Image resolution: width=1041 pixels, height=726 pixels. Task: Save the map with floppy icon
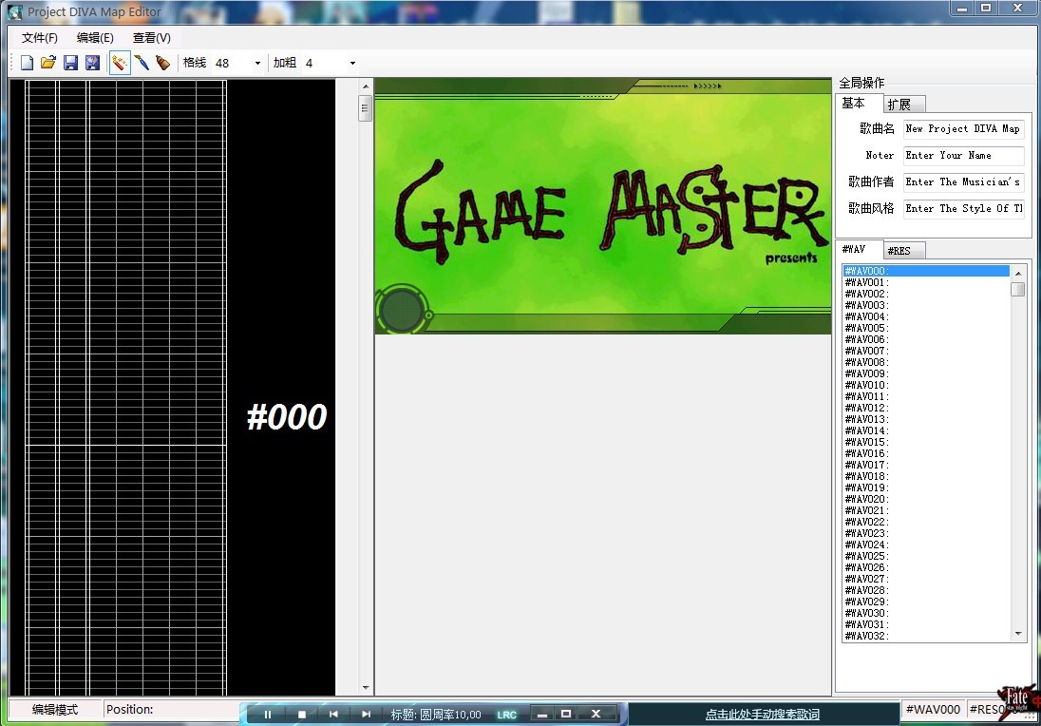[x=70, y=63]
